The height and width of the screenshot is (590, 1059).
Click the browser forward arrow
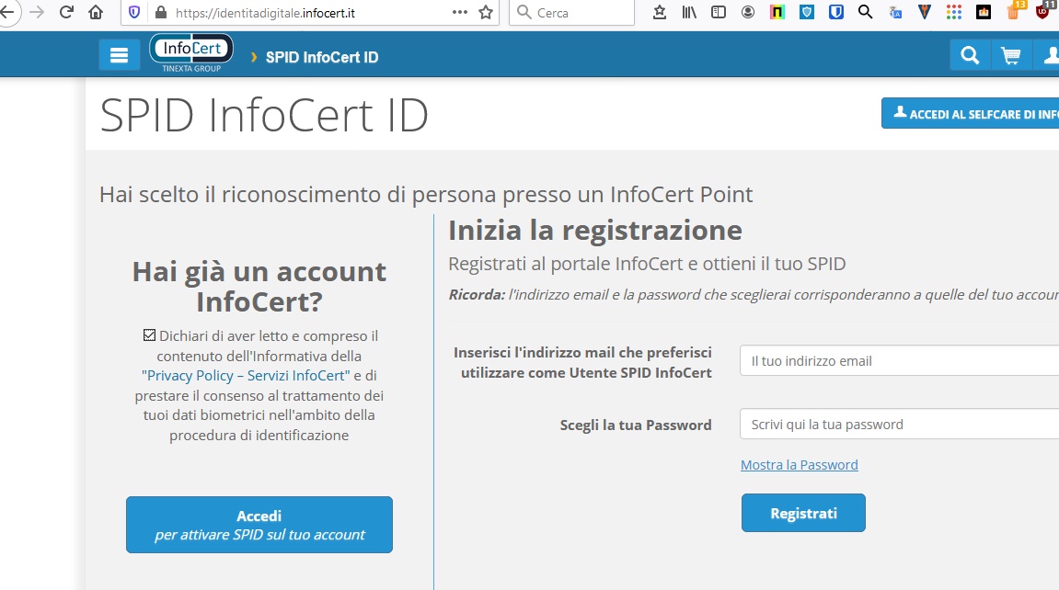click(x=37, y=12)
